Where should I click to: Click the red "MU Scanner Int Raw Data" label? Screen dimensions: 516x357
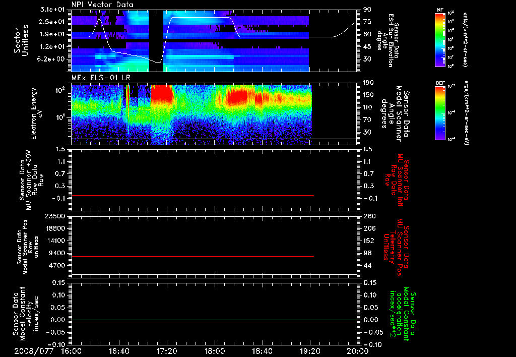coord(396,180)
